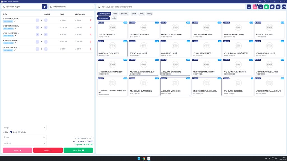The width and height of the screenshot is (287, 161).
Task: Filter products by SİRKE category
Action: 115,14
